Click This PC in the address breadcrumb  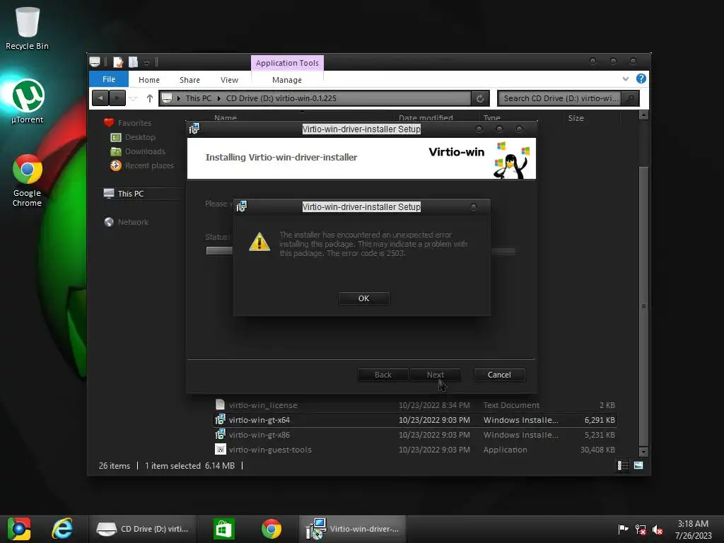(199, 98)
